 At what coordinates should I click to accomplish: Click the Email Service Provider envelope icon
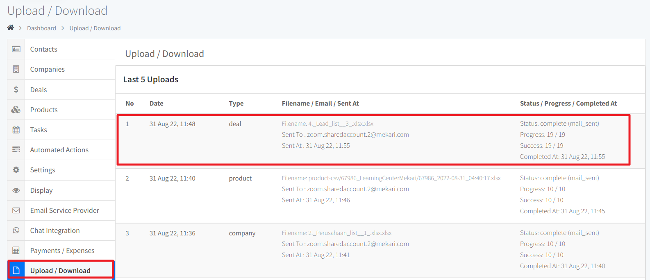tap(16, 210)
